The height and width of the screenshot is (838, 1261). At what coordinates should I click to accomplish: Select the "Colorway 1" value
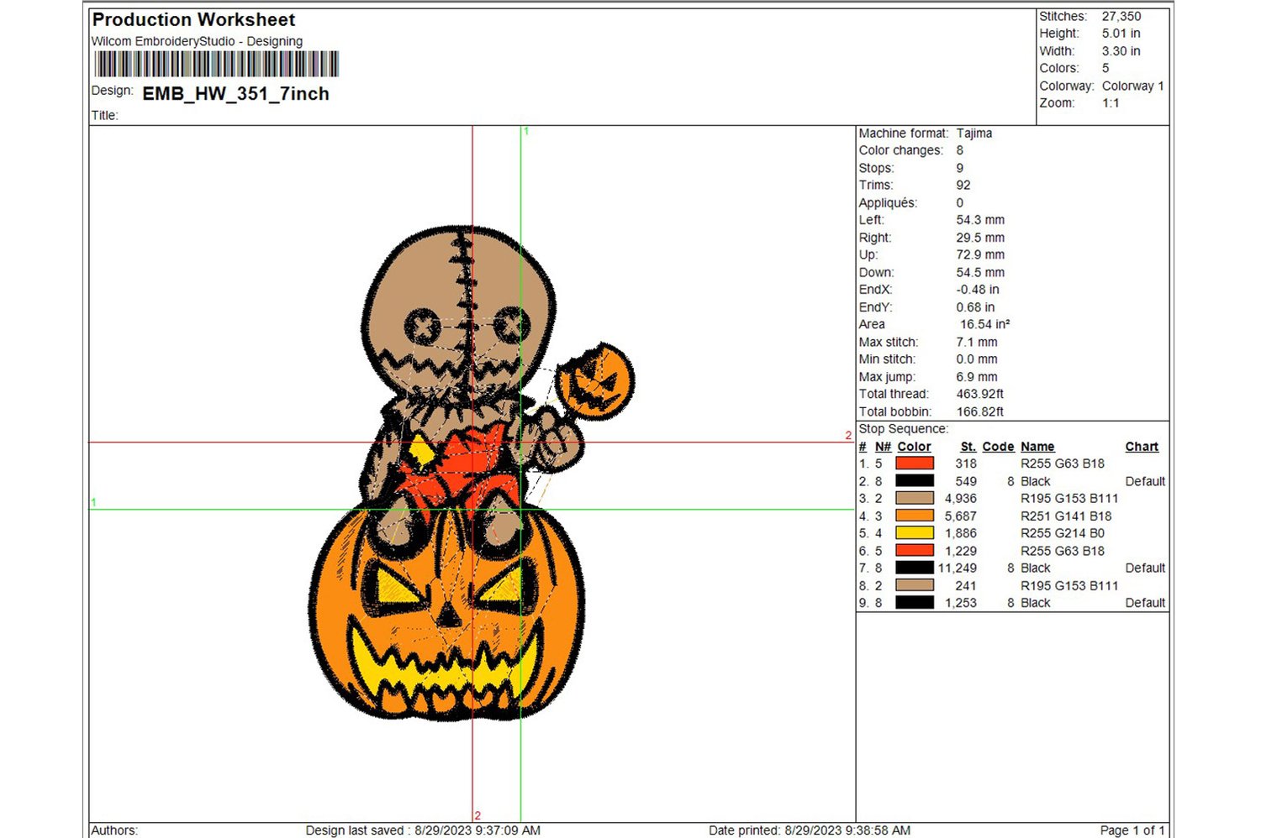(1132, 86)
